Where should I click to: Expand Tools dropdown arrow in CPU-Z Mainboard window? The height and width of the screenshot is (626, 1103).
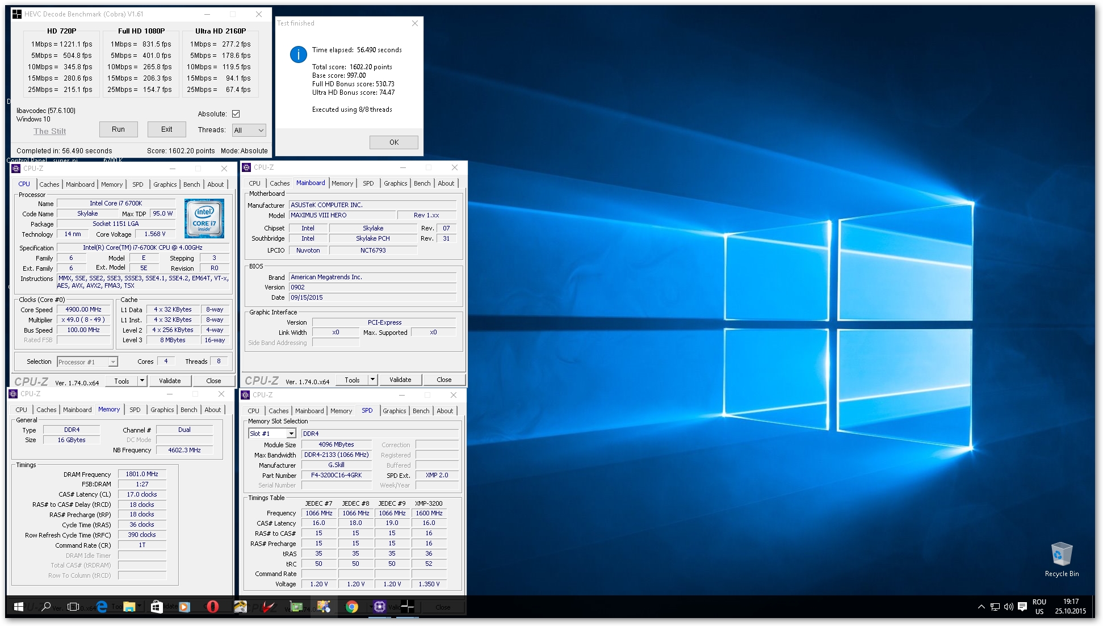click(x=373, y=380)
